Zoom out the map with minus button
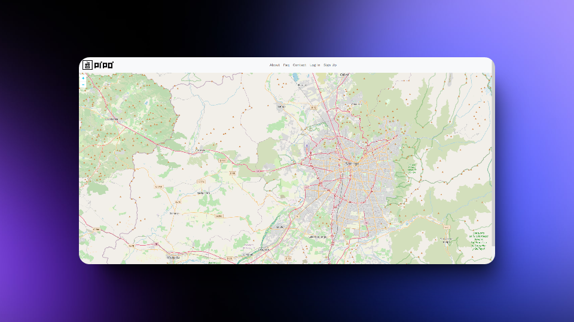Image resolution: width=574 pixels, height=322 pixels. click(83, 84)
